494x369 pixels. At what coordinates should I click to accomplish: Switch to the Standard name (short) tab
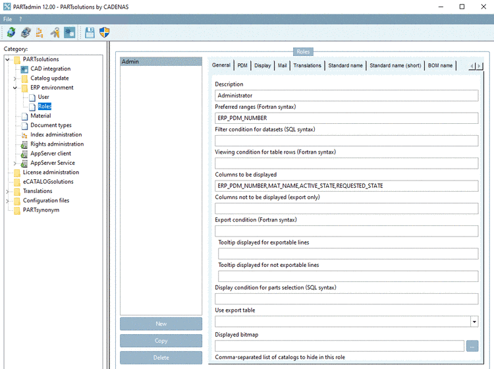tap(395, 65)
